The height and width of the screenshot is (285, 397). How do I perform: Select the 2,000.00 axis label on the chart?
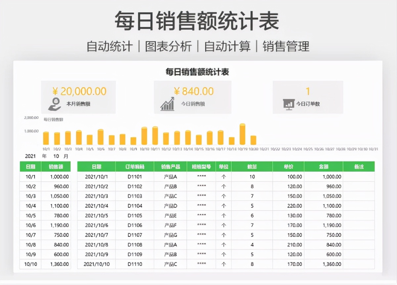[30, 117]
